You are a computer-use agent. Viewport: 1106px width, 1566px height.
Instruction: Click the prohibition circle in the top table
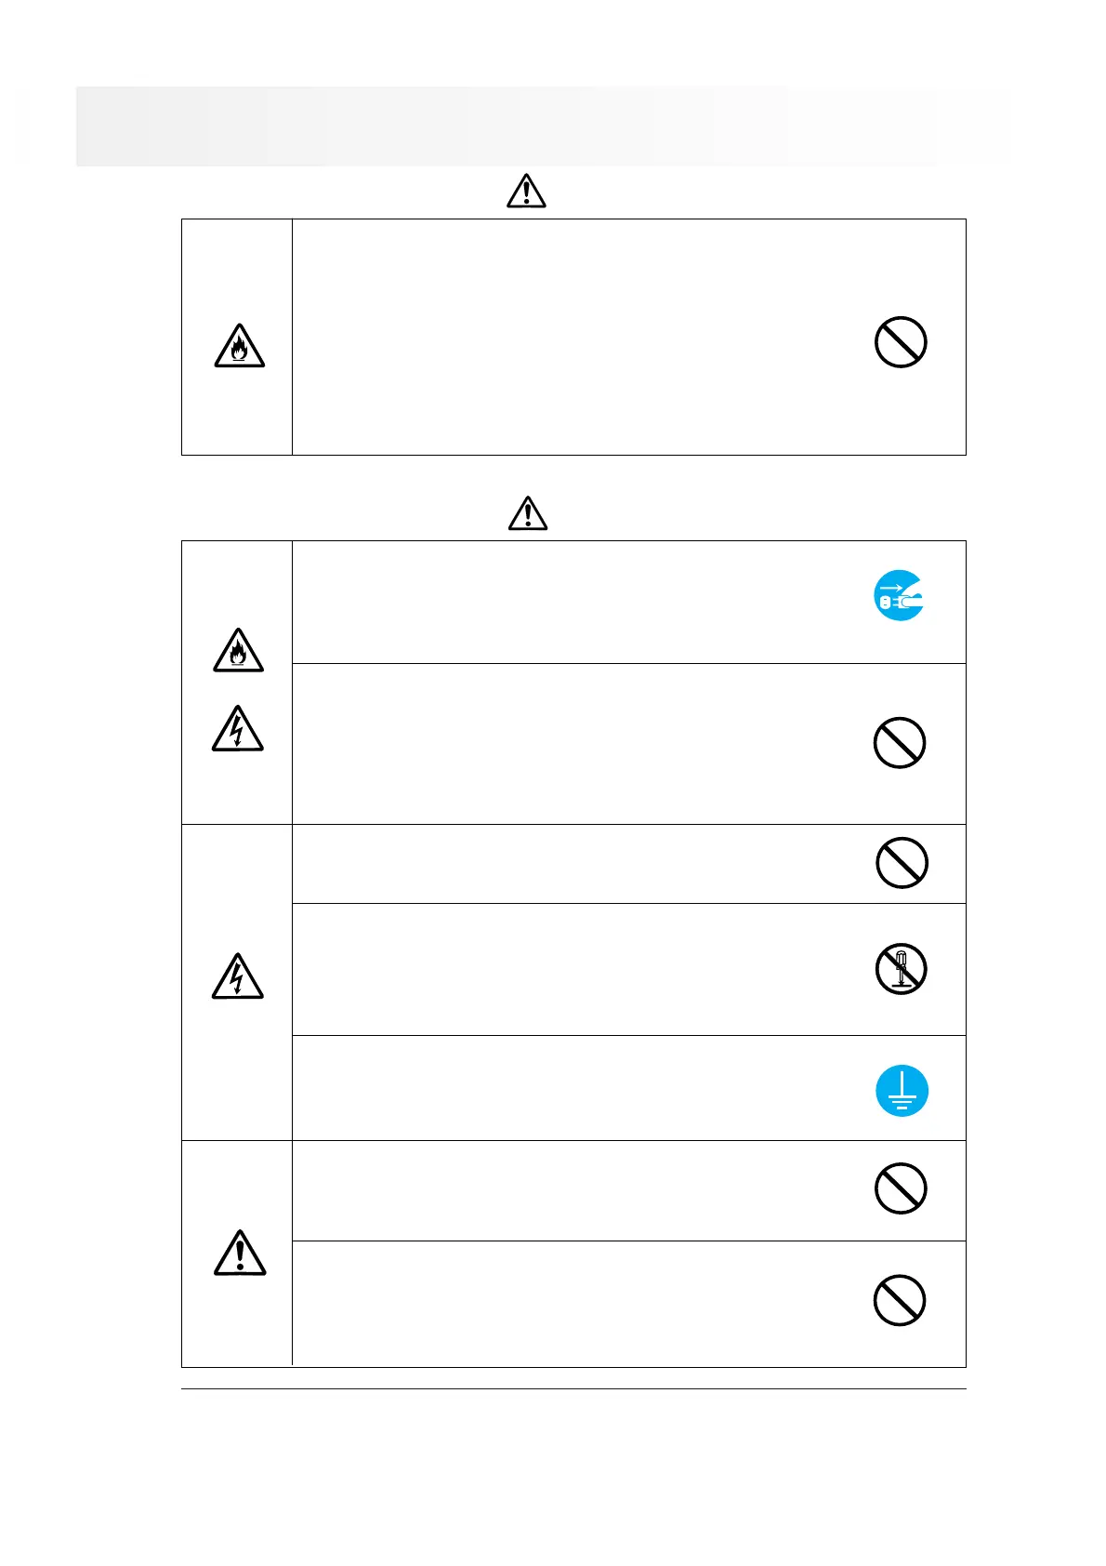[901, 342]
